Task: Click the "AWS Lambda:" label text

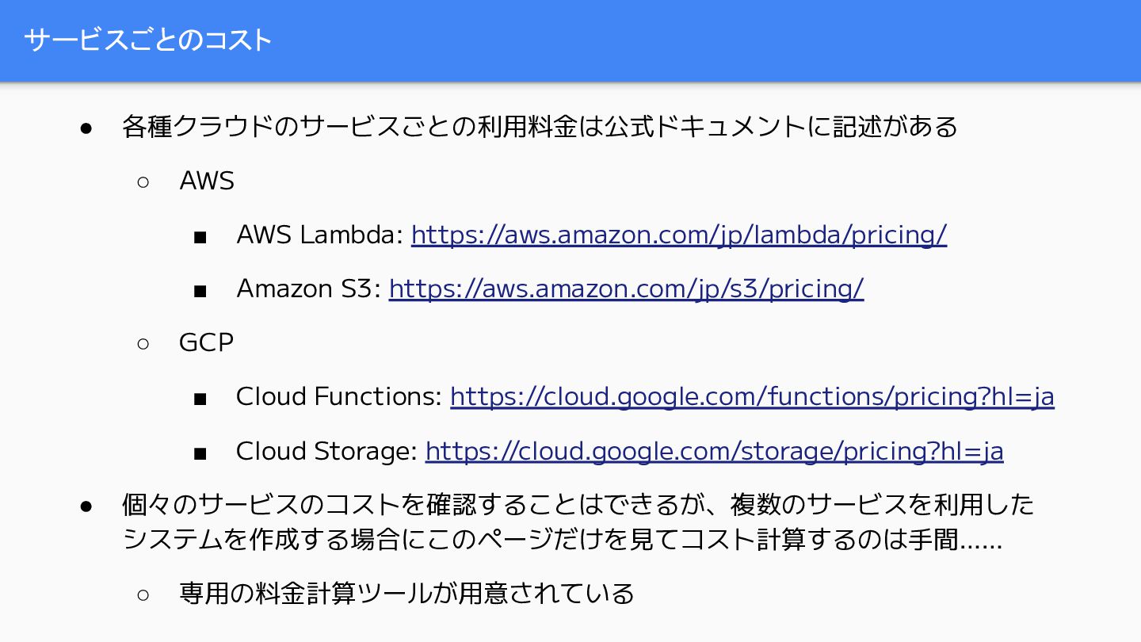Action: [x=320, y=235]
